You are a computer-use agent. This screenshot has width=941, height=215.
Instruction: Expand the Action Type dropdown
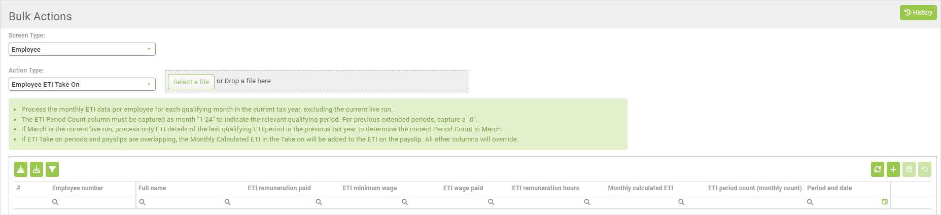tap(82, 84)
